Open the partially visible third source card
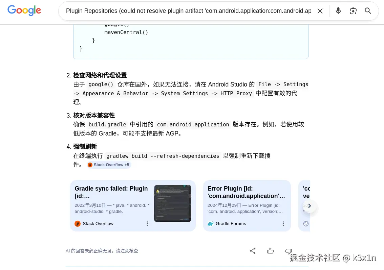Viewport: 384px width, 270px height. click(x=304, y=206)
